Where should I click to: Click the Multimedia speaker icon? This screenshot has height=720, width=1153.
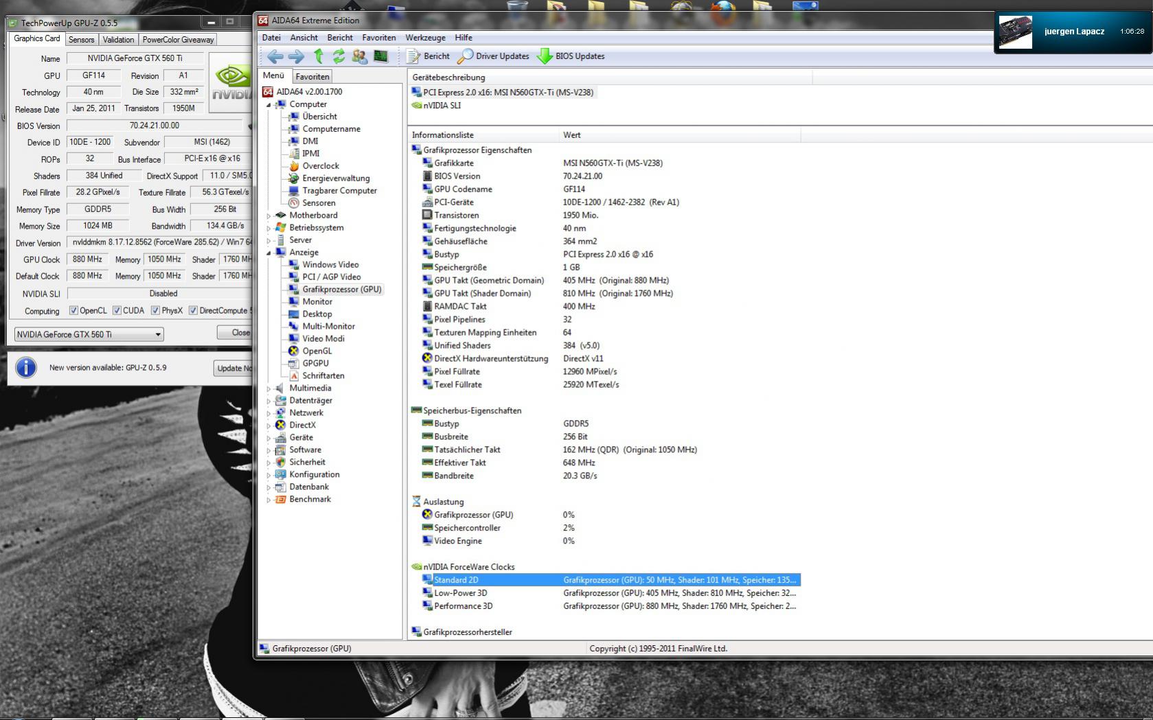281,388
